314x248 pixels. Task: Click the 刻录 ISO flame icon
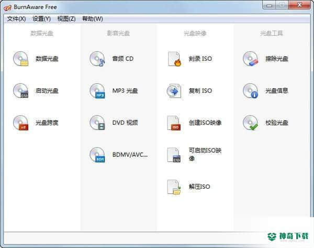(174, 59)
